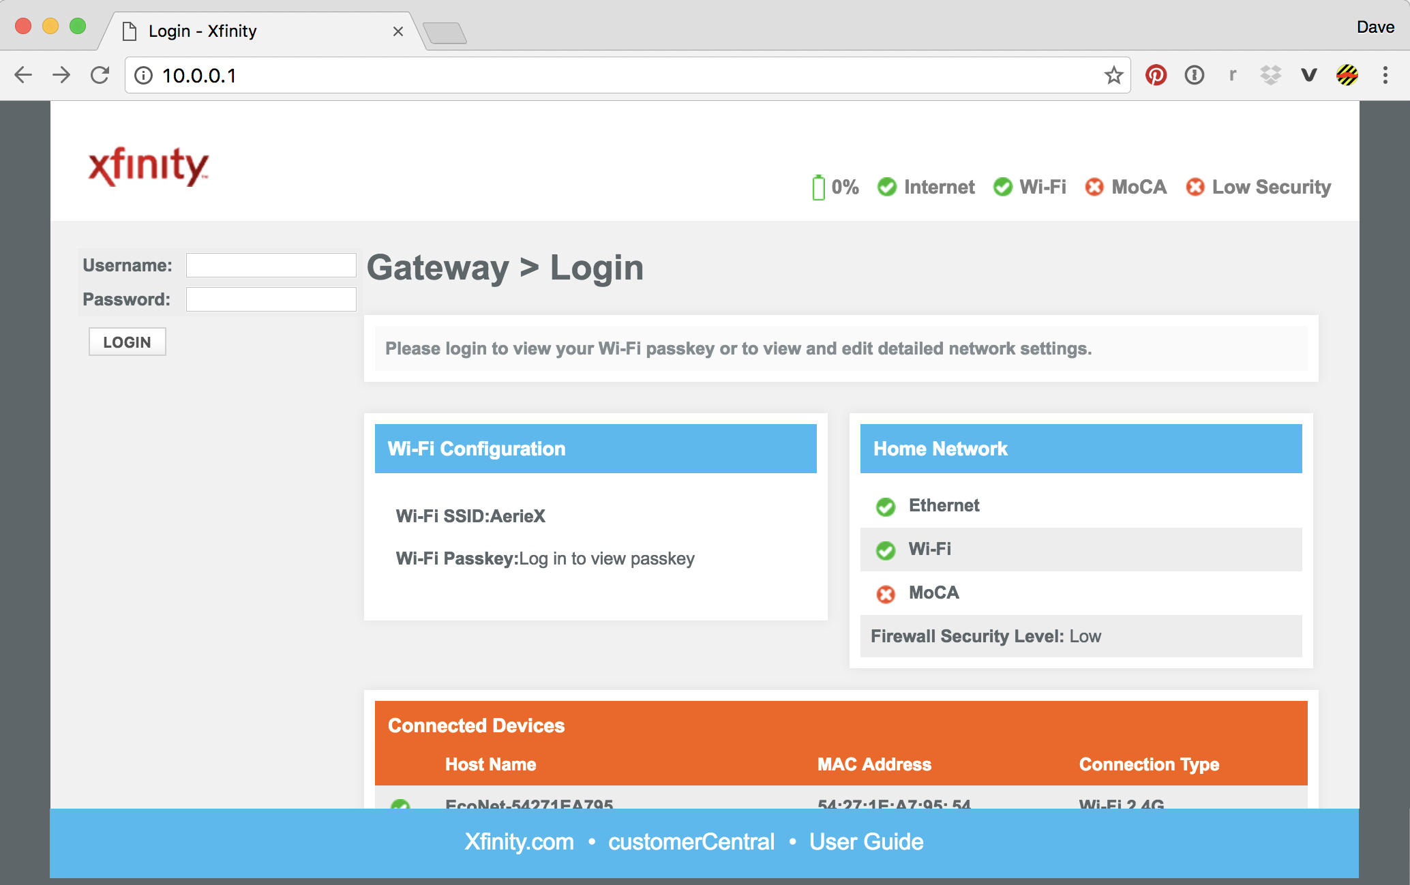Click the Ethernet green checkmark icon
The image size is (1410, 885).
[x=884, y=505]
